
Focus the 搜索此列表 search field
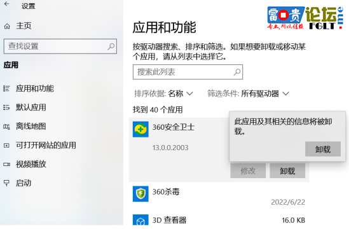[x=188, y=72]
